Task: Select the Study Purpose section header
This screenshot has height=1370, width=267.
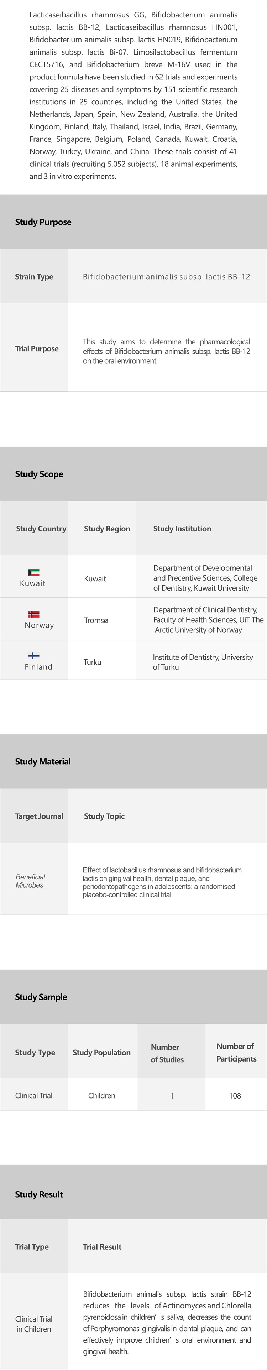Action: pos(43,222)
